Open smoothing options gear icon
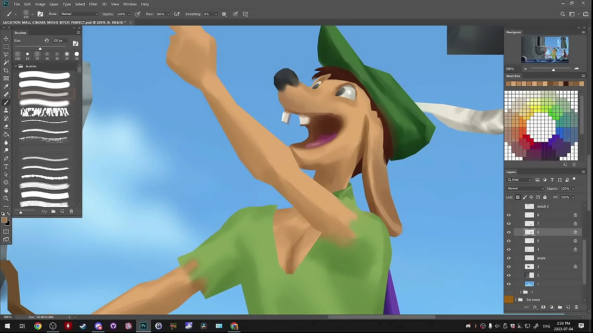 224,14
